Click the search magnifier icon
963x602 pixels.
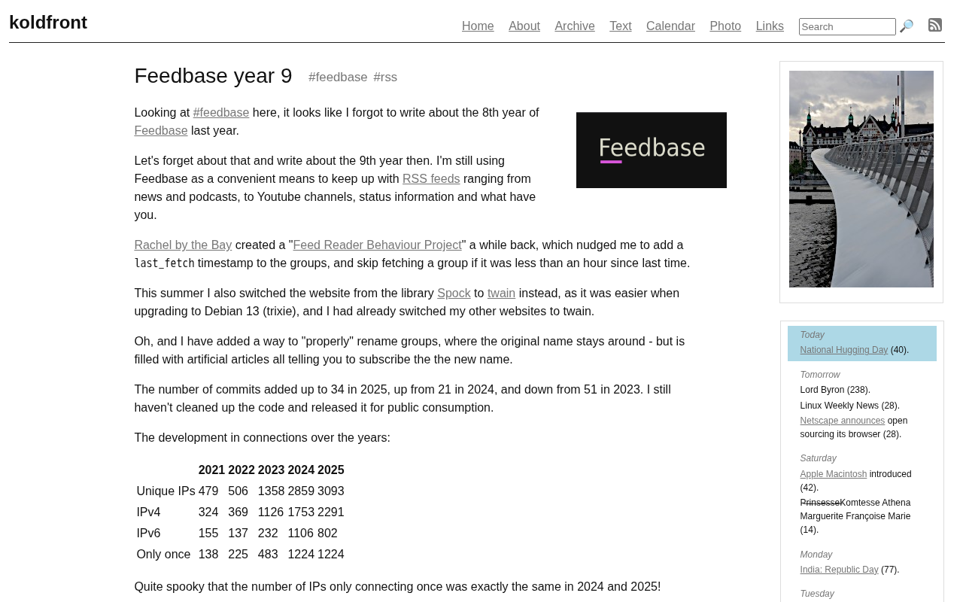pyautogui.click(x=907, y=26)
